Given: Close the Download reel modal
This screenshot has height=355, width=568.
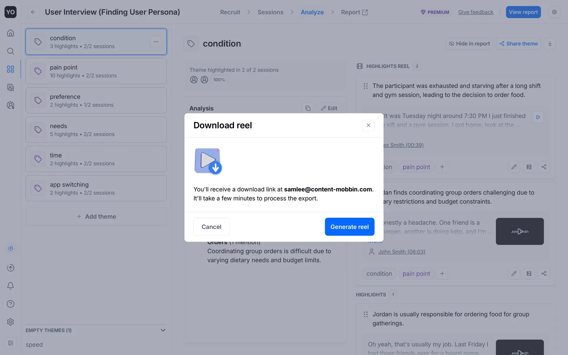Looking at the screenshot, I should (x=368, y=125).
